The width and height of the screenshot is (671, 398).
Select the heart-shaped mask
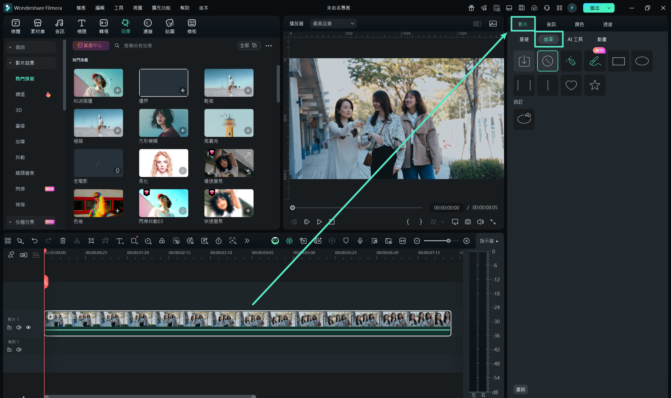pyautogui.click(x=571, y=85)
